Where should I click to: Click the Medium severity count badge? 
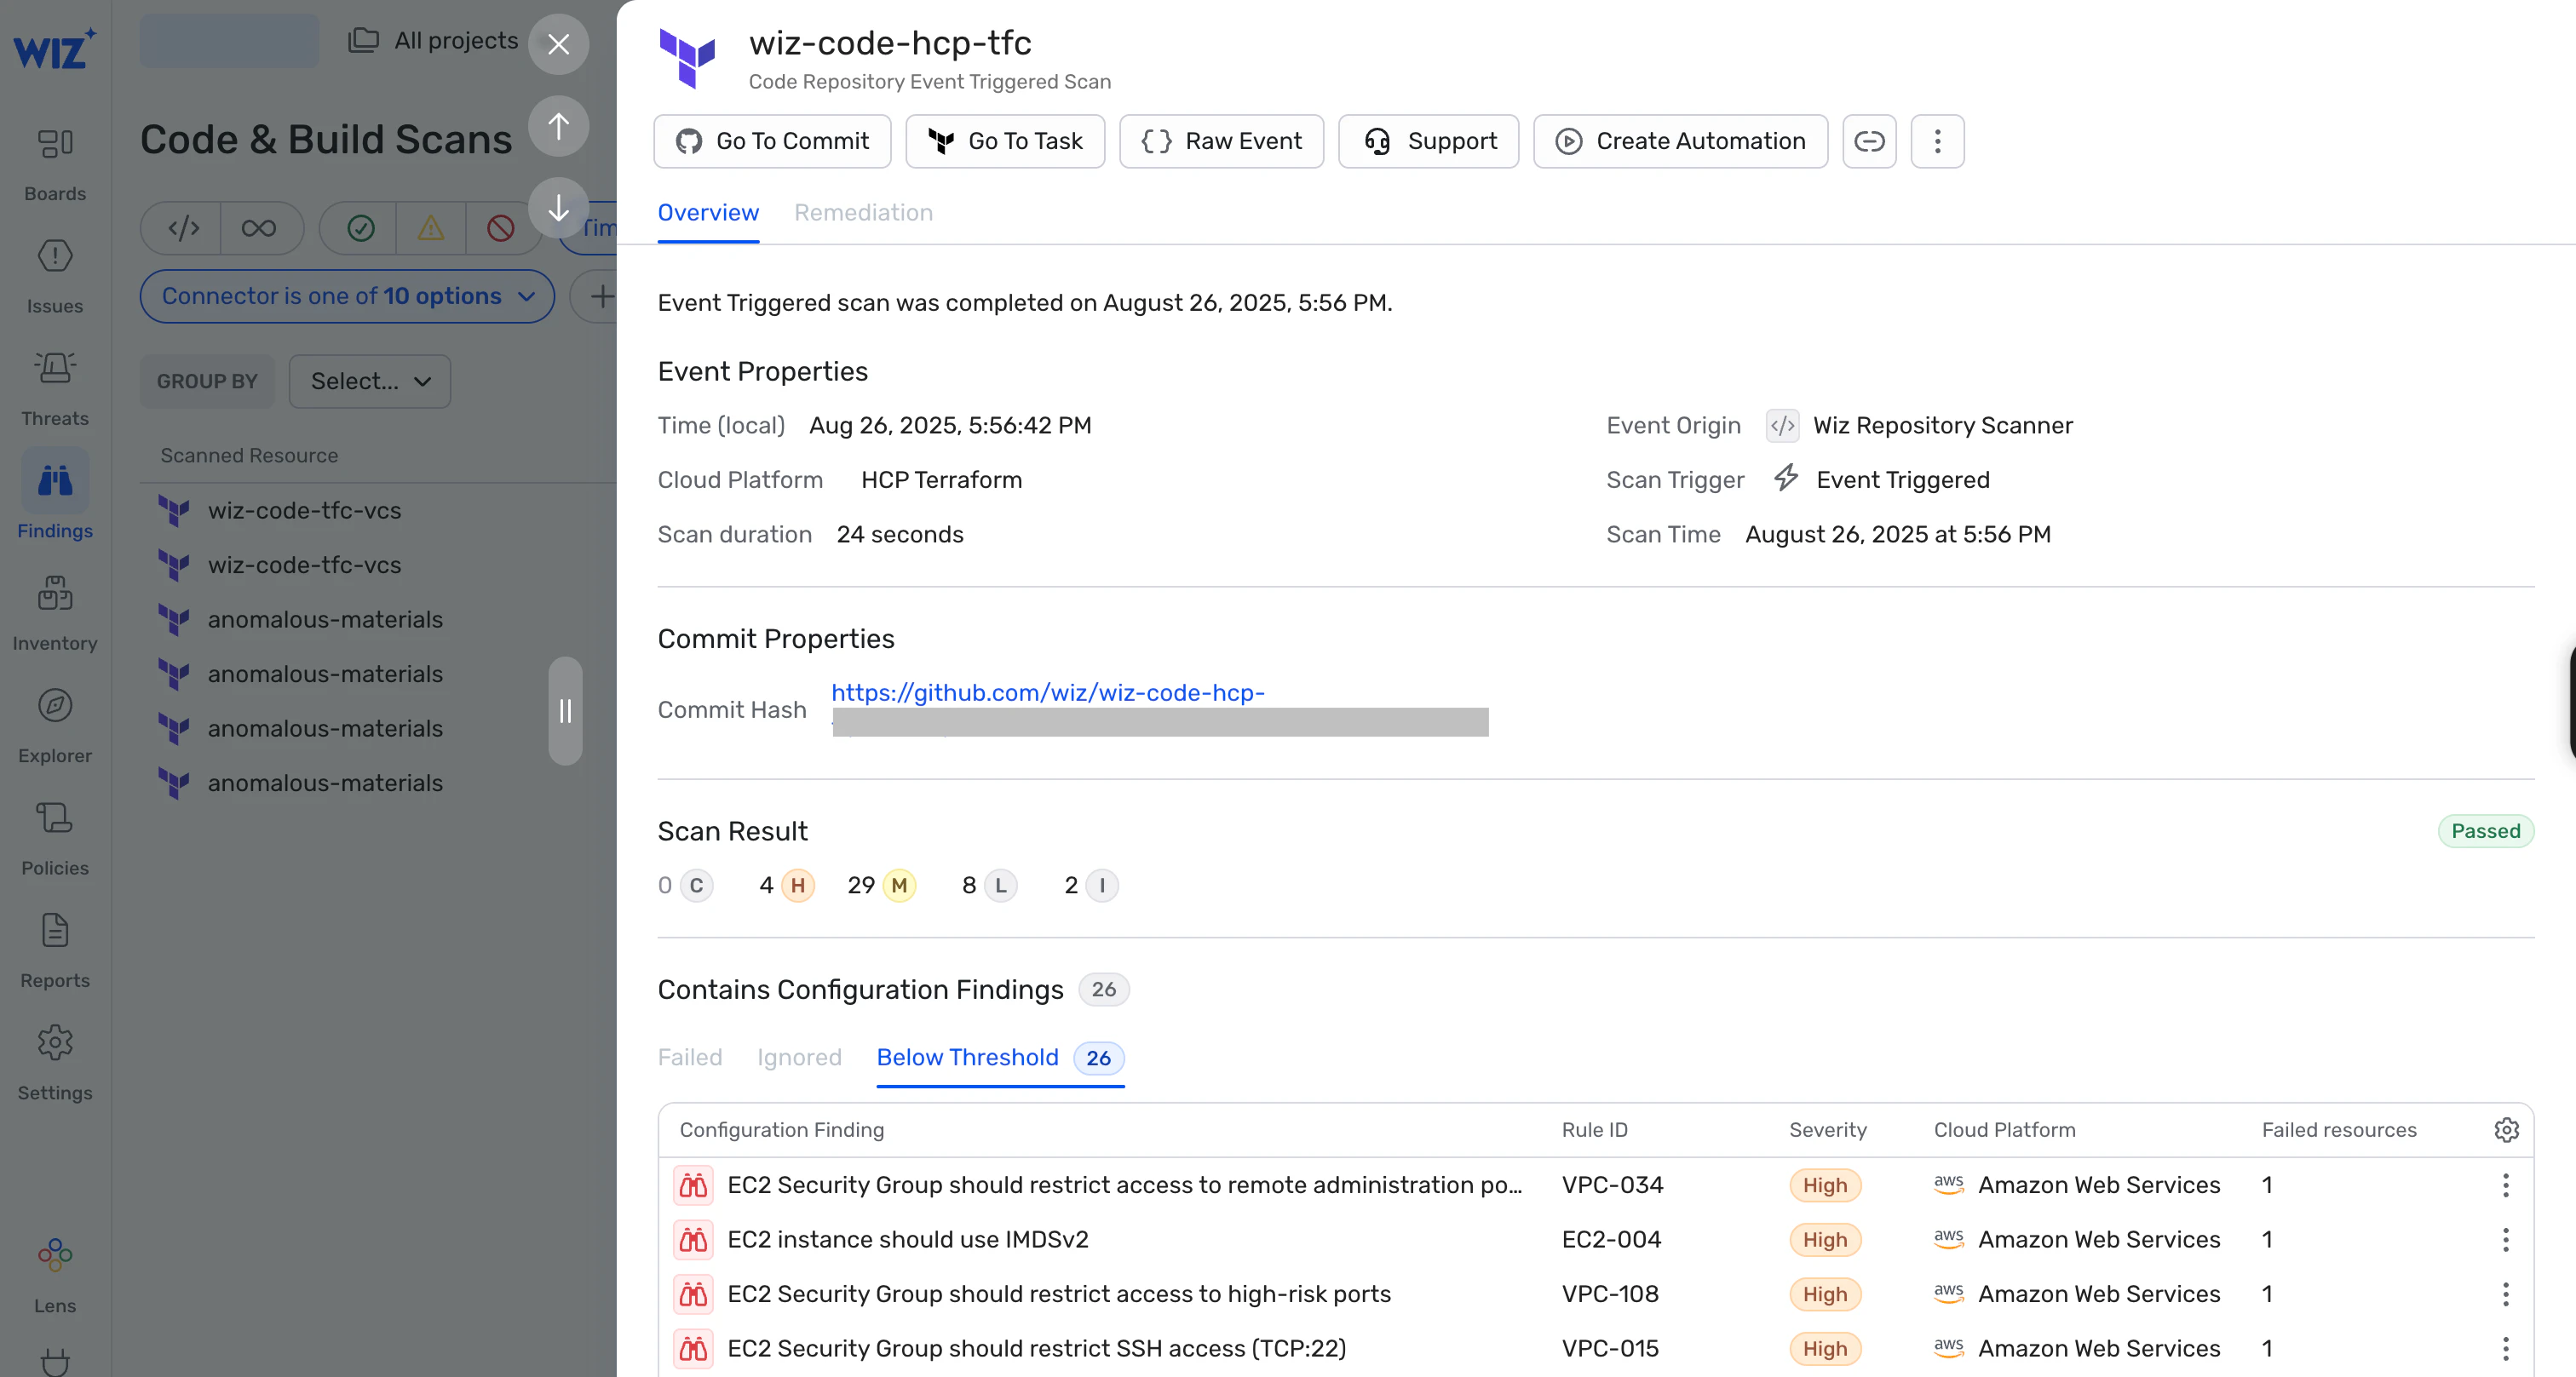click(x=899, y=885)
